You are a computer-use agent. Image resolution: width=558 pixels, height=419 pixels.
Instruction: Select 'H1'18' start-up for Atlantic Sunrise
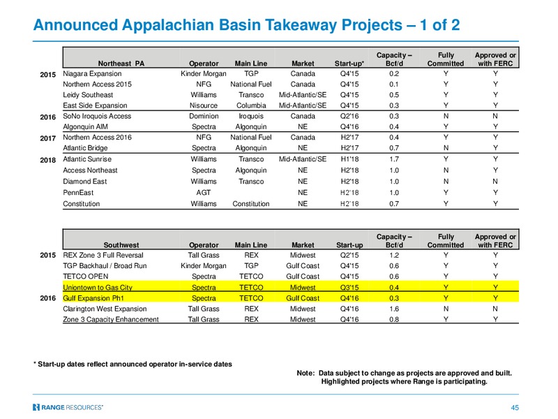(x=349, y=159)
